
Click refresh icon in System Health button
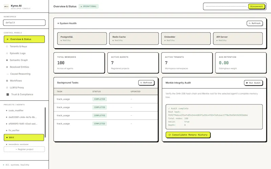tap(250, 23)
